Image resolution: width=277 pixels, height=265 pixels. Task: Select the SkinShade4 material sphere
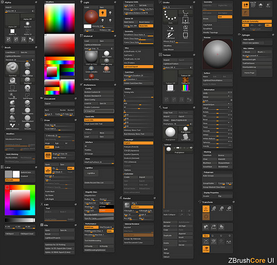107,54
